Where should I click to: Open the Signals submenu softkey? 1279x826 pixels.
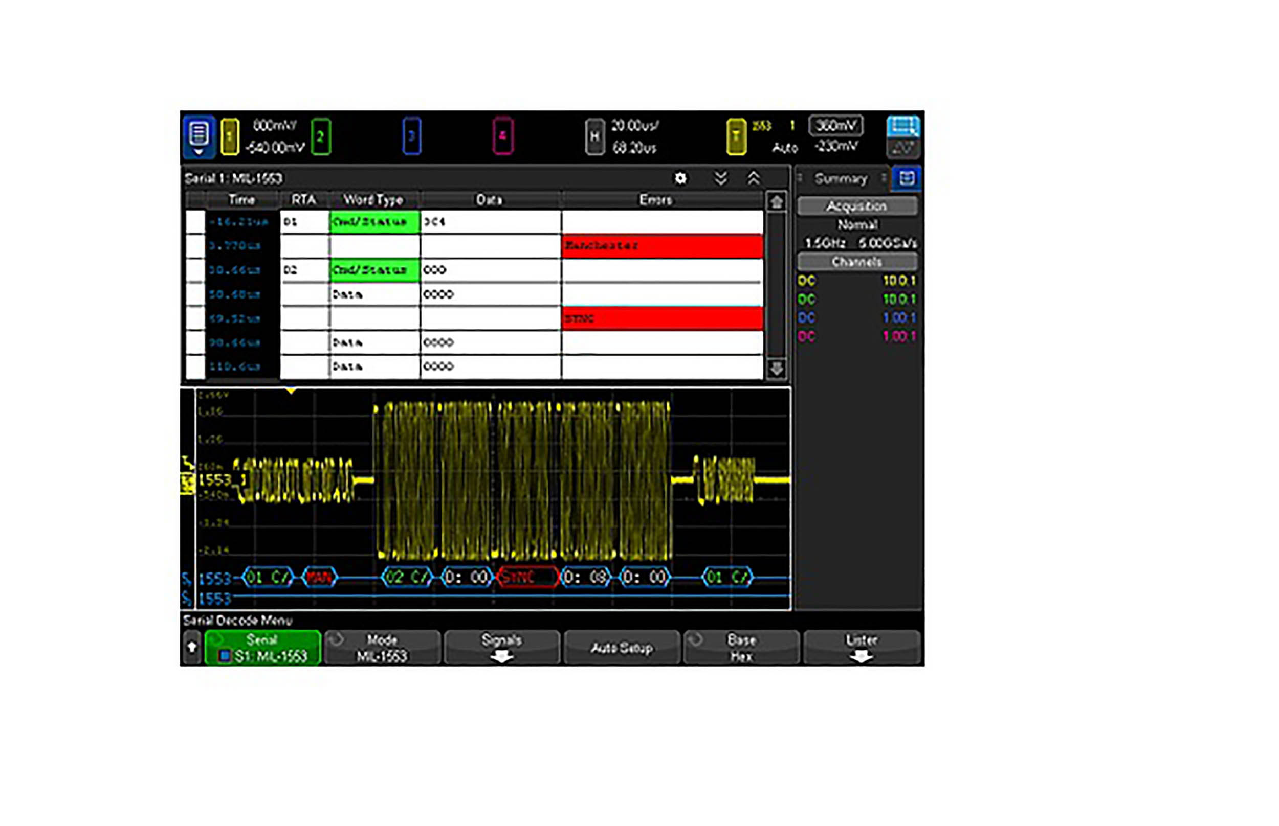pos(502,648)
